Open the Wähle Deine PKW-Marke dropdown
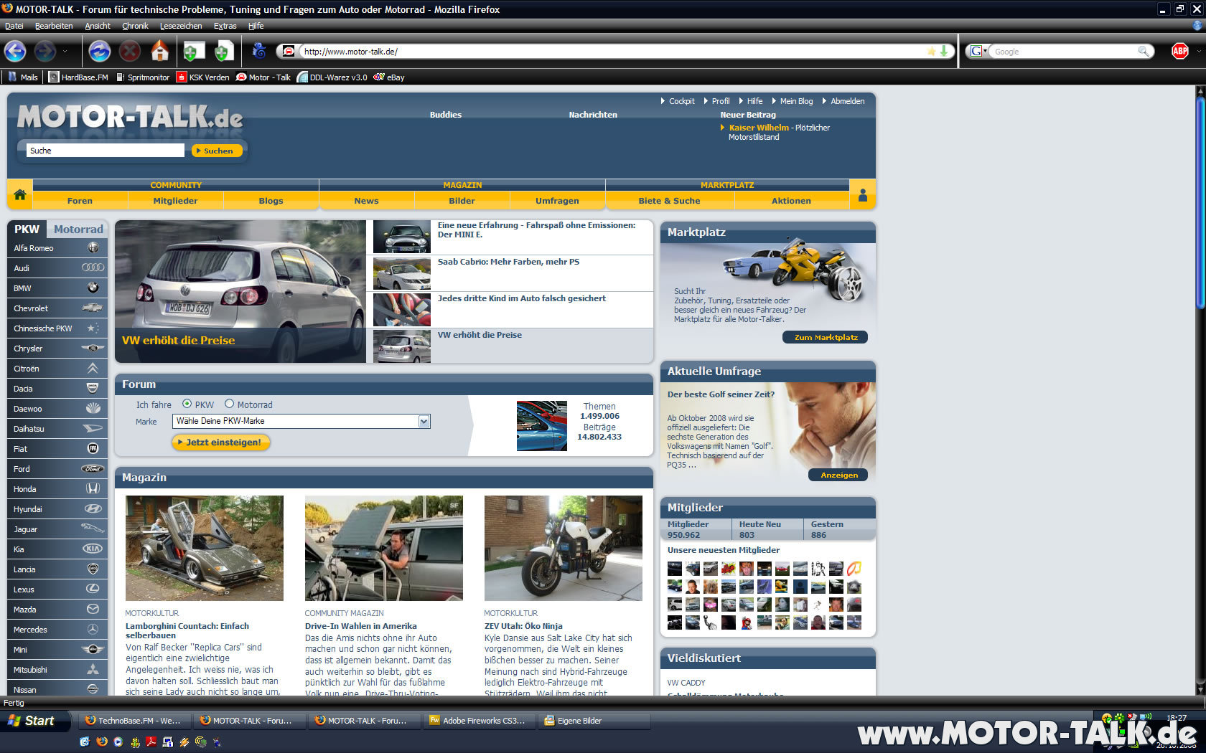 (301, 422)
